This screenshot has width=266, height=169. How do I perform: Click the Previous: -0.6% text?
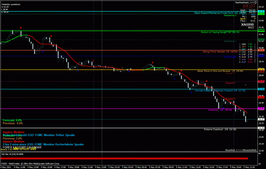coord(13,123)
